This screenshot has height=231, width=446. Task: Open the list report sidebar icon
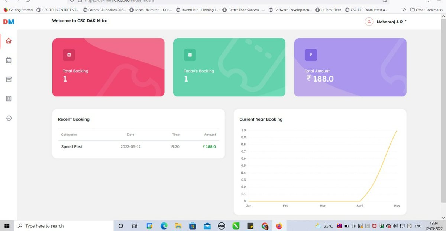coord(9,99)
